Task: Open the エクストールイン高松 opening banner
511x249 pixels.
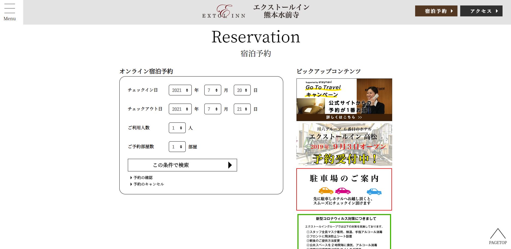Action: pyautogui.click(x=344, y=145)
